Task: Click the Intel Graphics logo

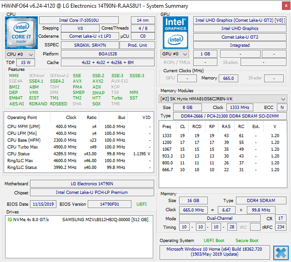Action: click(x=175, y=32)
